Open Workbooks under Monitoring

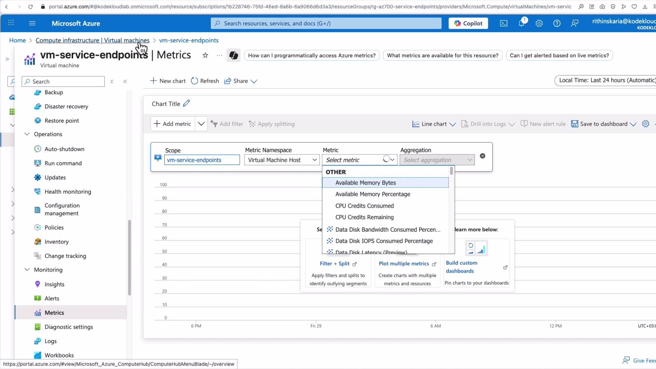pyautogui.click(x=59, y=355)
